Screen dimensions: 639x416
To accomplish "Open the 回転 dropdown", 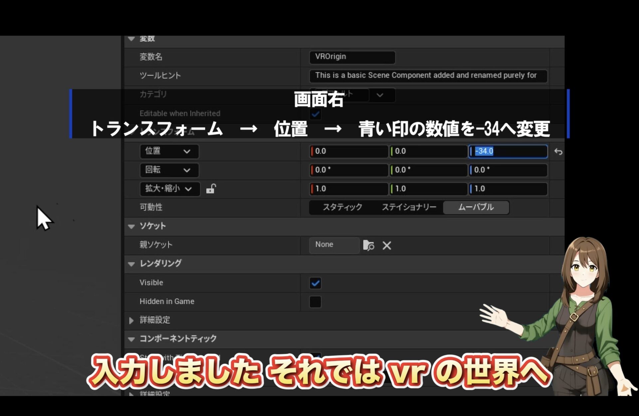I will coord(169,170).
